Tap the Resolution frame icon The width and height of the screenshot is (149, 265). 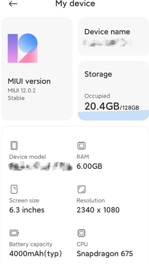coord(81,189)
